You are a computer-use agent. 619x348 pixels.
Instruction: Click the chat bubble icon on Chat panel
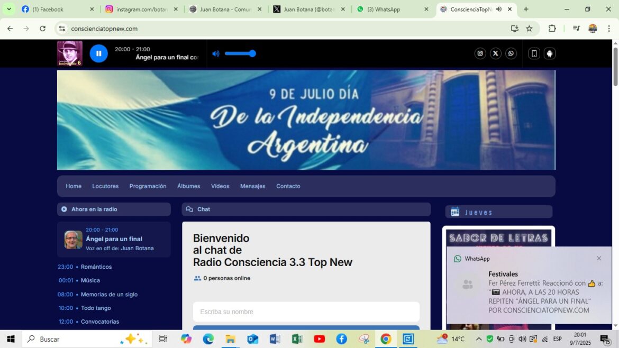point(190,209)
